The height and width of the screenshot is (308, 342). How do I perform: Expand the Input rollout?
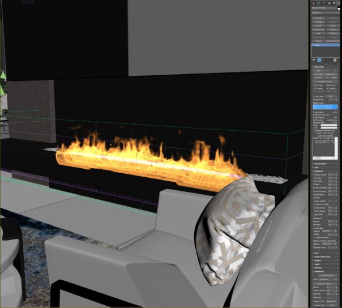[317, 264]
